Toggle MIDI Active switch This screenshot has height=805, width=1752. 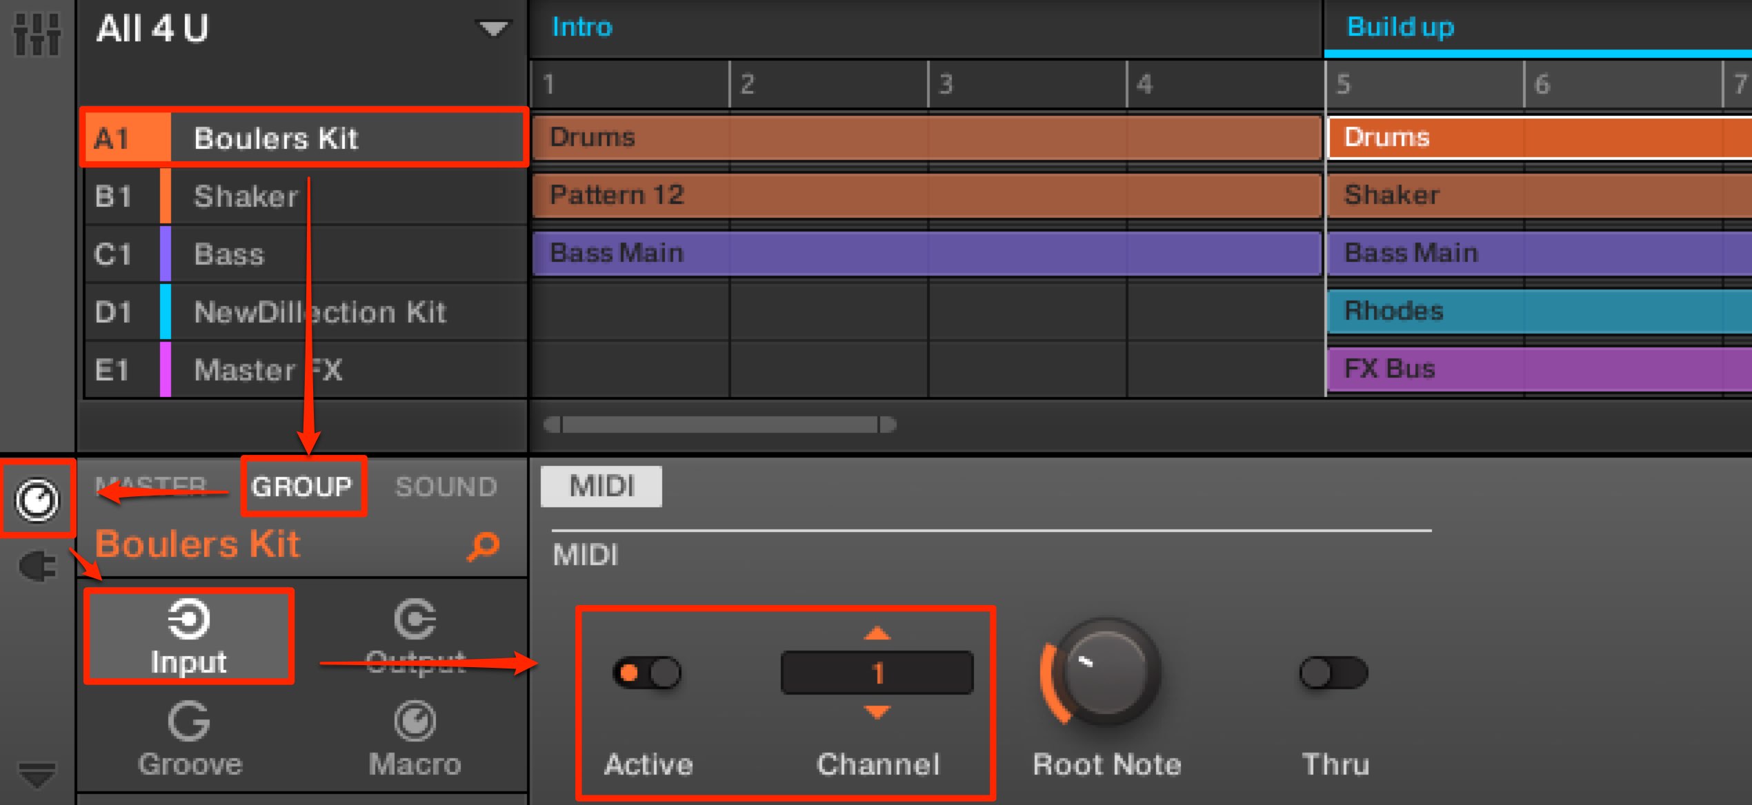(x=647, y=673)
